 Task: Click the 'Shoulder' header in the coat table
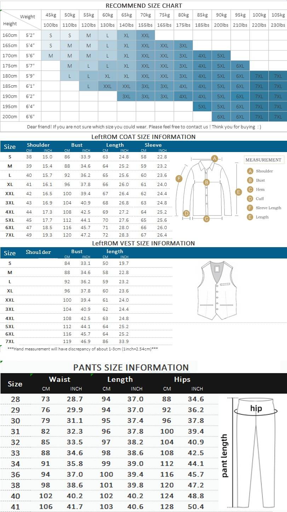(38, 145)
